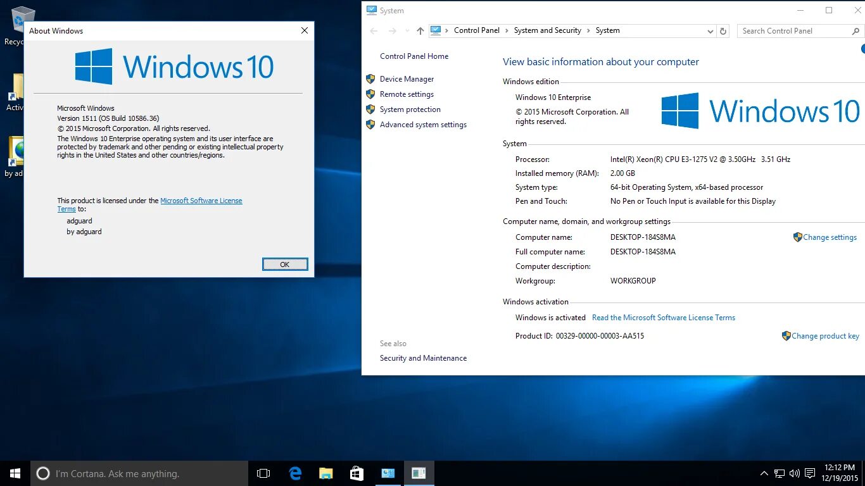
Task: Maximize the System window
Action: (x=829, y=10)
